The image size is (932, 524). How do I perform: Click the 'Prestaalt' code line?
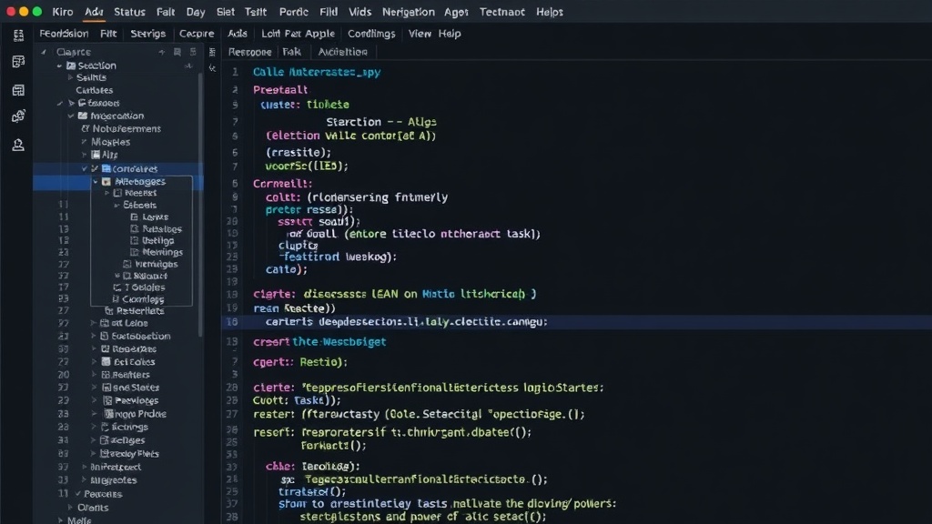[x=280, y=90]
